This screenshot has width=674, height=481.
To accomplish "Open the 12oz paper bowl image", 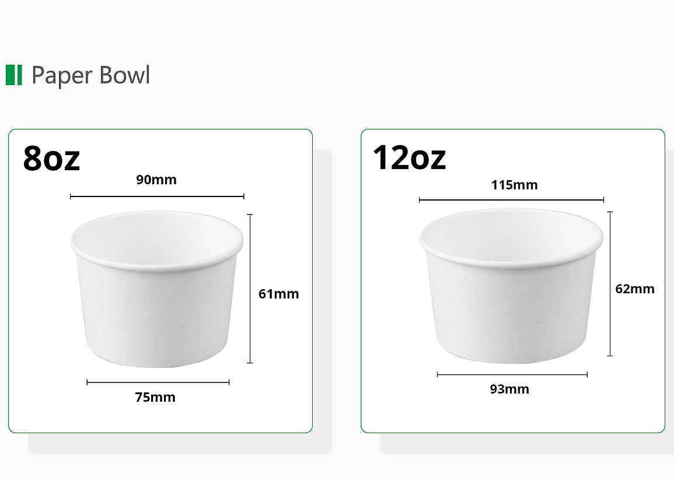I will (x=511, y=286).
